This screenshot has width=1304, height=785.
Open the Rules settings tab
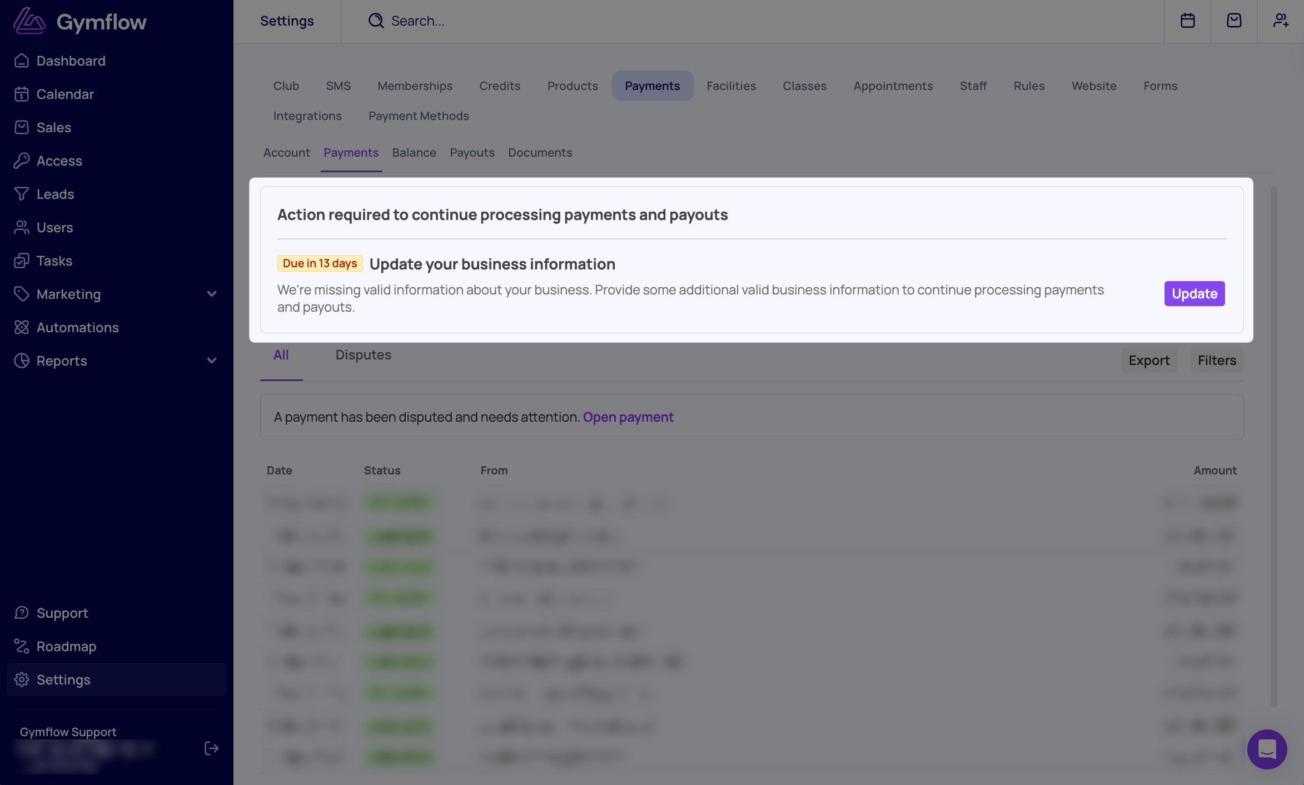tap(1029, 86)
